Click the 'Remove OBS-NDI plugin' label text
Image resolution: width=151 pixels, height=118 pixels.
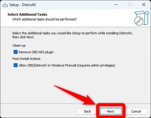click(36, 52)
